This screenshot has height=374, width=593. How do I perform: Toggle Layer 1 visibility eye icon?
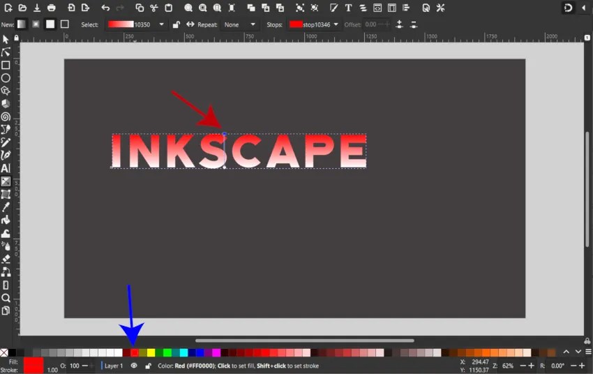point(134,366)
